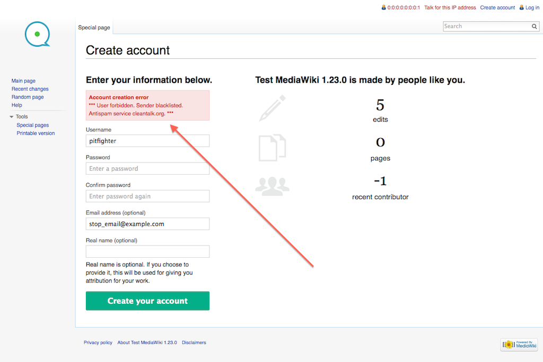Open the Printable version link
543x362 pixels.
tap(36, 133)
